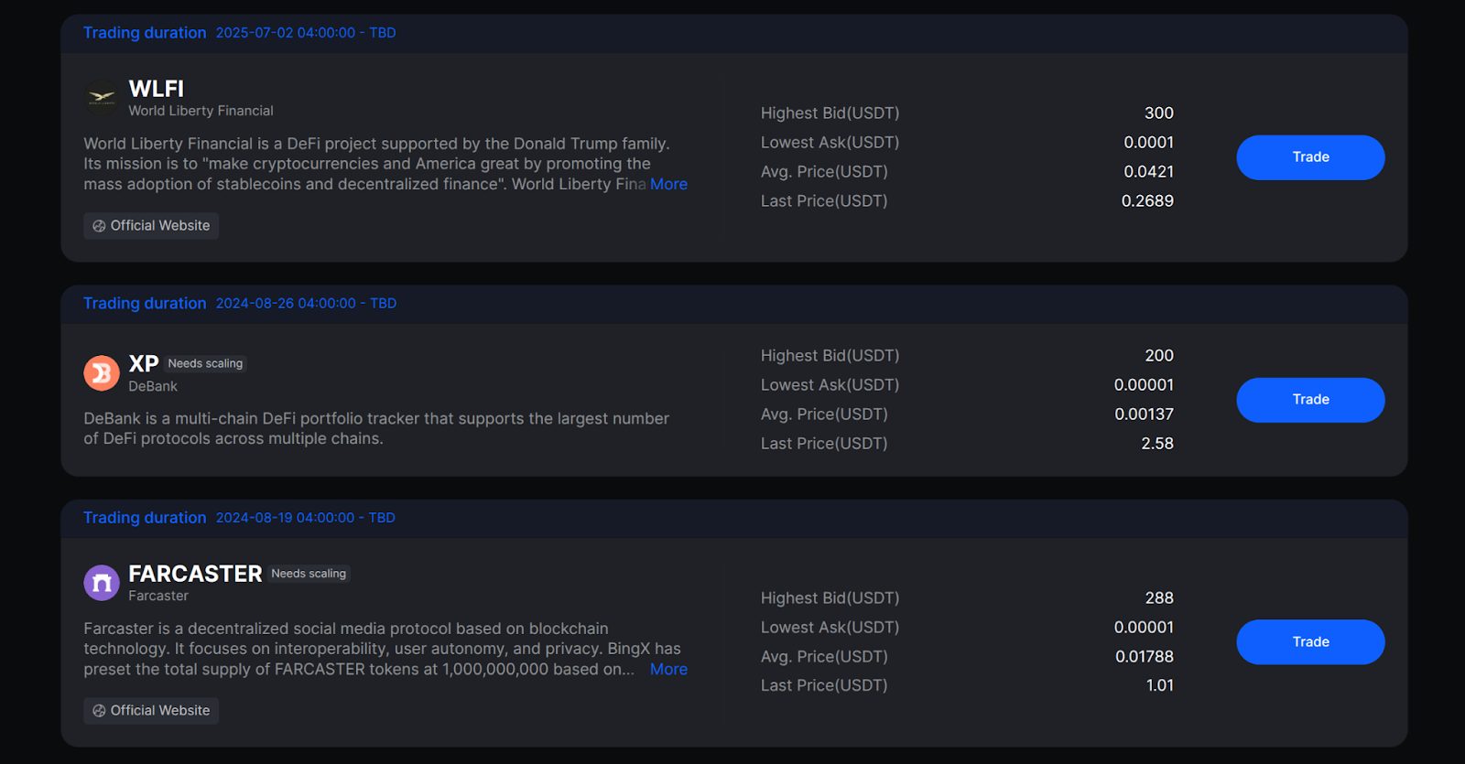This screenshot has height=764, width=1465.
Task: Click WLFI Last Price value 0.2689
Action: (x=1147, y=201)
